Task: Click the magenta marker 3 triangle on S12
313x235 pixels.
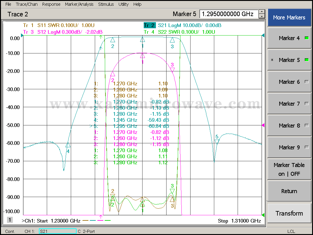Action: point(172,70)
